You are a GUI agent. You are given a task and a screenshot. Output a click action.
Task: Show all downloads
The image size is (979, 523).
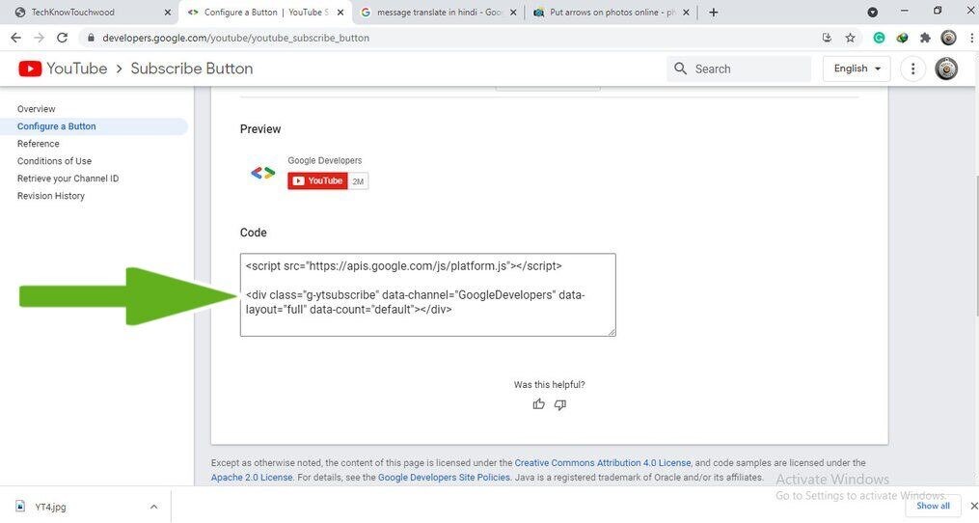pos(933,506)
